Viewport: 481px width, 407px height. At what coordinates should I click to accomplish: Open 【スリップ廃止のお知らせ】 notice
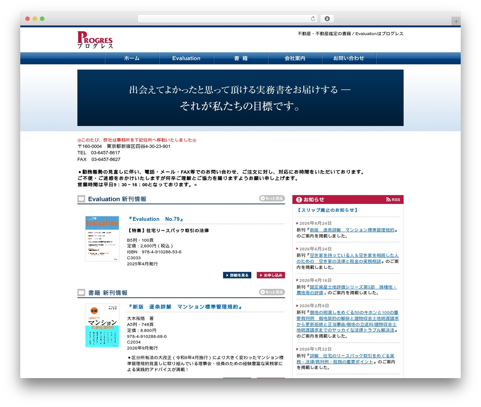point(328,210)
